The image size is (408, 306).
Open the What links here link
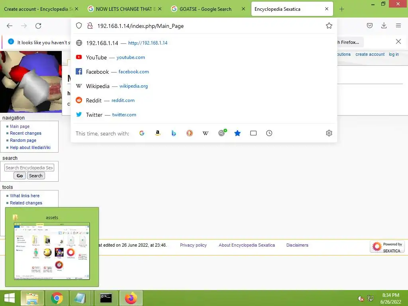click(x=25, y=196)
